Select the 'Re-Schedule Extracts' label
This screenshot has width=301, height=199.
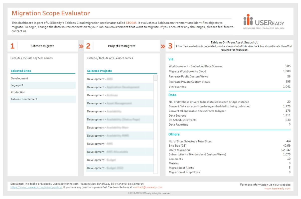click(183, 120)
